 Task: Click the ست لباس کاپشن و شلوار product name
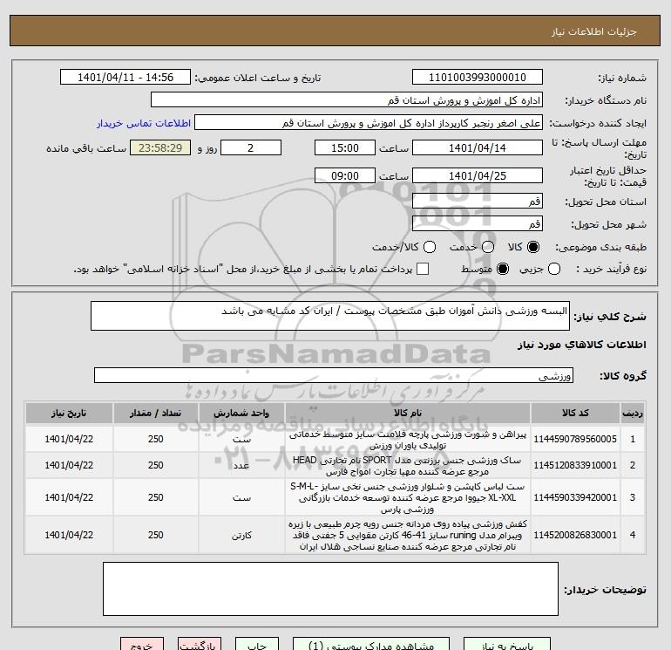click(x=408, y=498)
